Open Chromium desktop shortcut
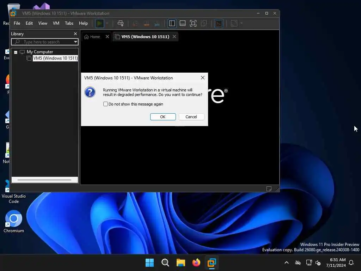This screenshot has height=271, width=361. click(x=14, y=222)
